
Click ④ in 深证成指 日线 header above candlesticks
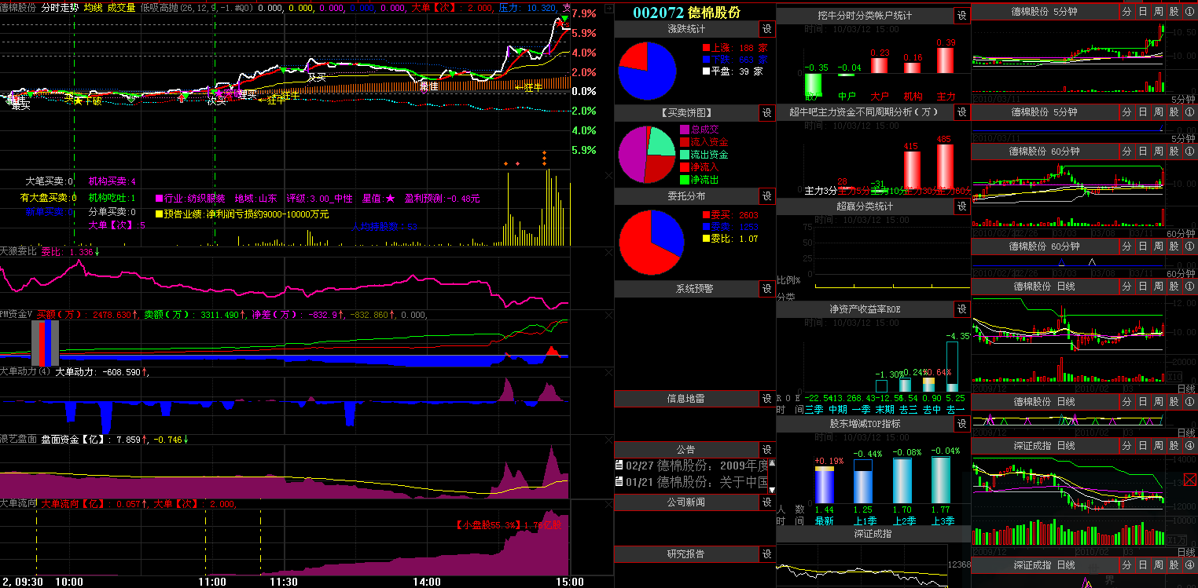1189,446
